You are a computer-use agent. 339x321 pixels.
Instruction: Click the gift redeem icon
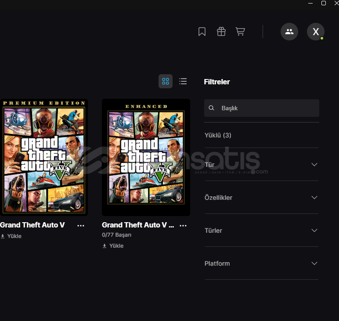[x=221, y=32]
